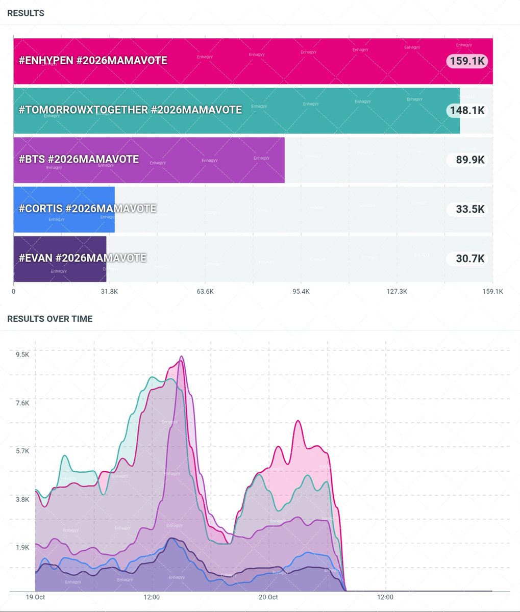Viewport: 520px width, 612px height.
Task: Click the #CORTIS #2026MAMAVOTE bar label
Action: tap(87, 209)
